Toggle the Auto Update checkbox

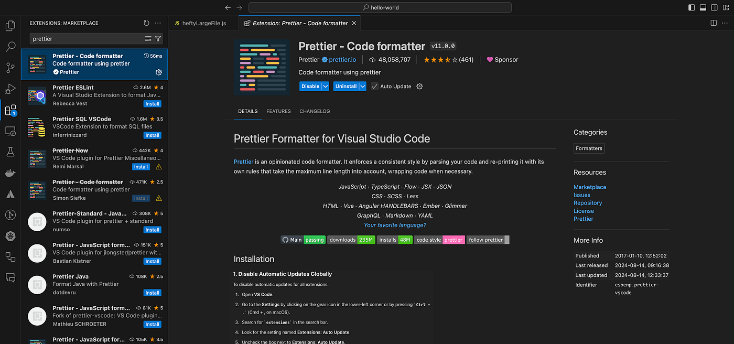[x=374, y=87]
